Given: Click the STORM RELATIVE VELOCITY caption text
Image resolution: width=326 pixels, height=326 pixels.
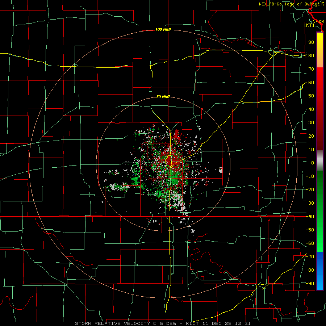Looking at the screenshot, I should click(x=113, y=323).
